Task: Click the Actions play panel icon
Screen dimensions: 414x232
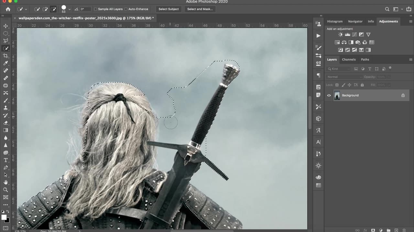Action: (x=318, y=36)
